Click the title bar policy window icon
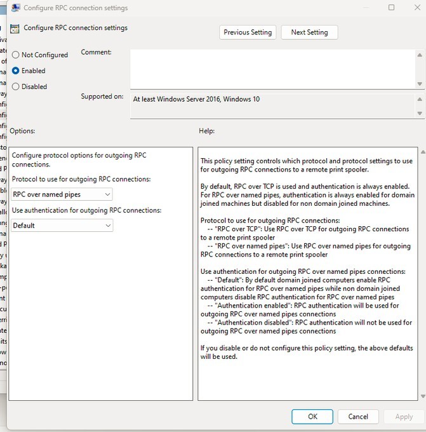Viewport: 426px width, 432px height. 15,8
